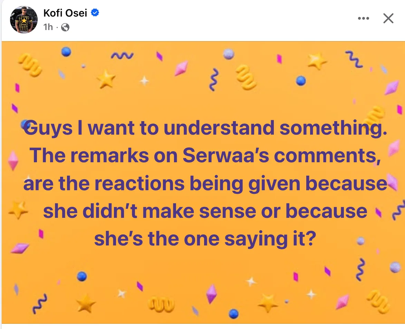Click the line 'Guys I want to understand something.'
The width and height of the screenshot is (405, 329).
[205, 128]
